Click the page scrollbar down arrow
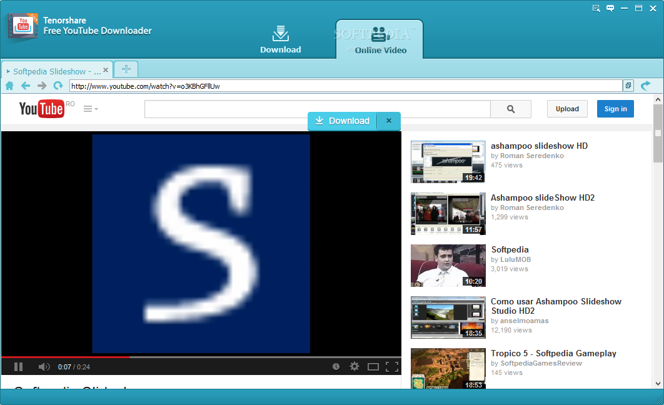664x405 pixels. click(x=658, y=384)
